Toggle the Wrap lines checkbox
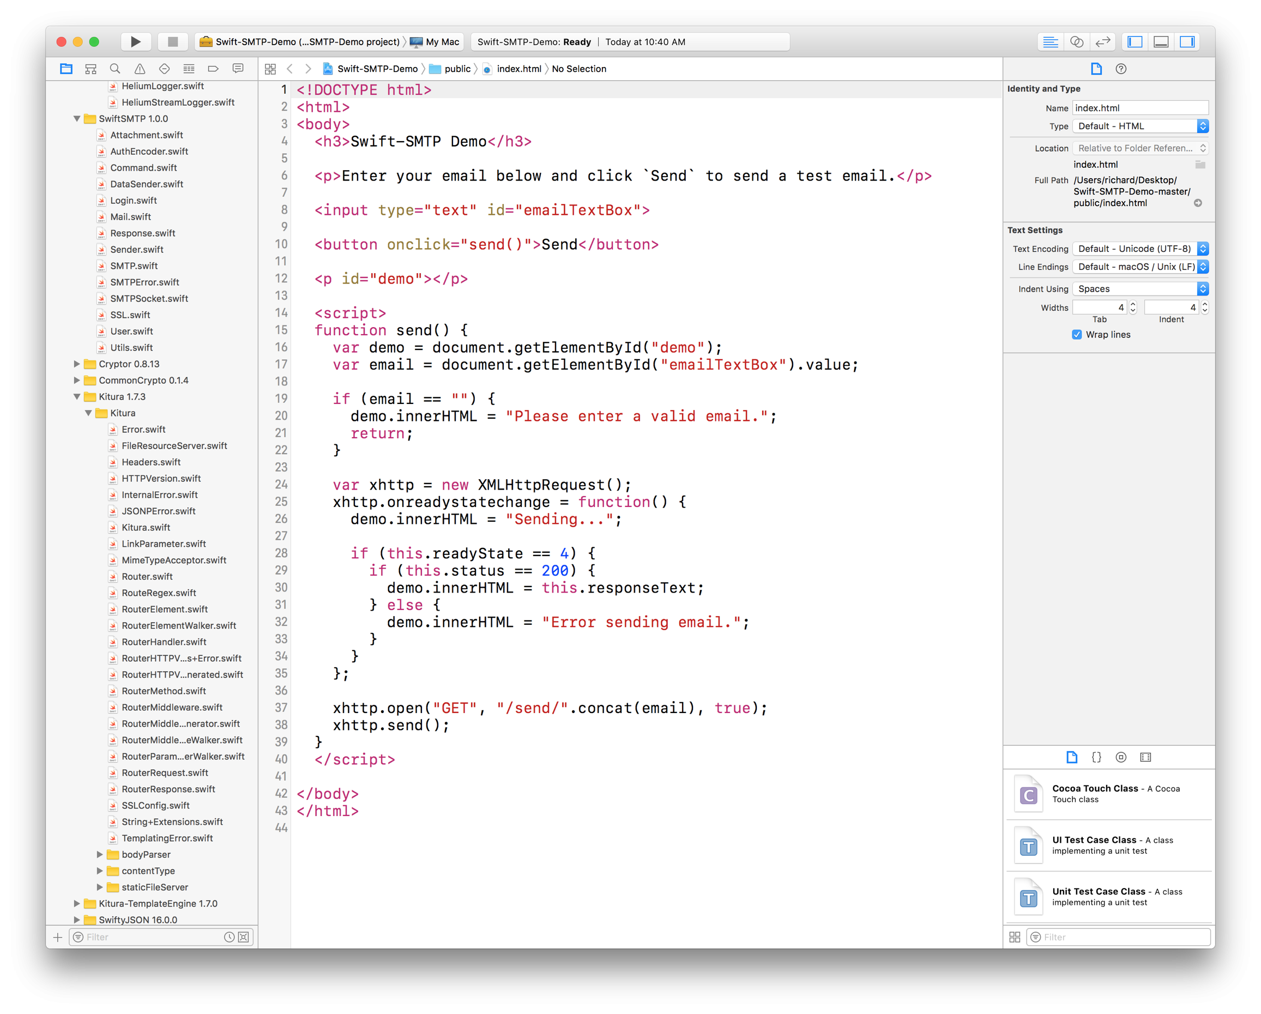This screenshot has height=1014, width=1261. point(1077,335)
